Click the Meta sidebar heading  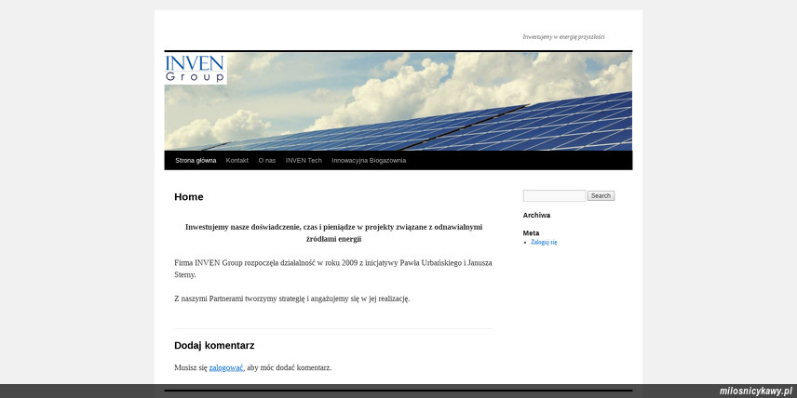(x=531, y=232)
